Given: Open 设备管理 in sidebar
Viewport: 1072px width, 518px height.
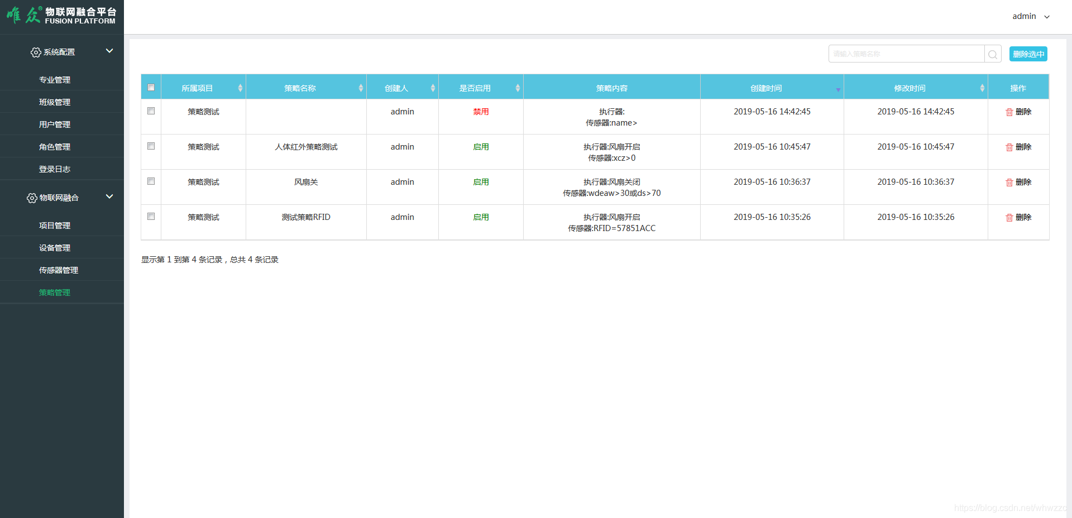Looking at the screenshot, I should point(55,248).
